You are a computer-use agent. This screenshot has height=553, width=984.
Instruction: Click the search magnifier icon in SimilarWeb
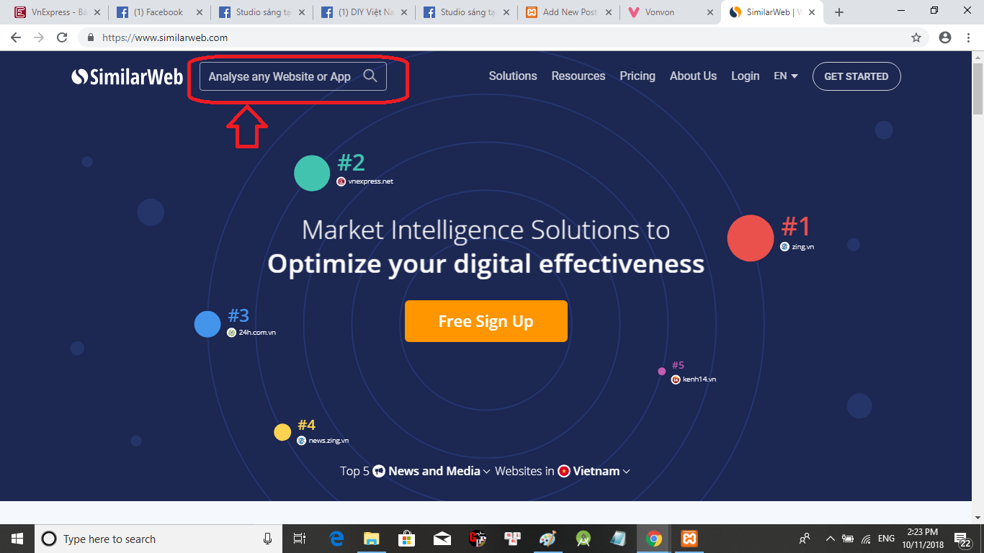click(370, 76)
